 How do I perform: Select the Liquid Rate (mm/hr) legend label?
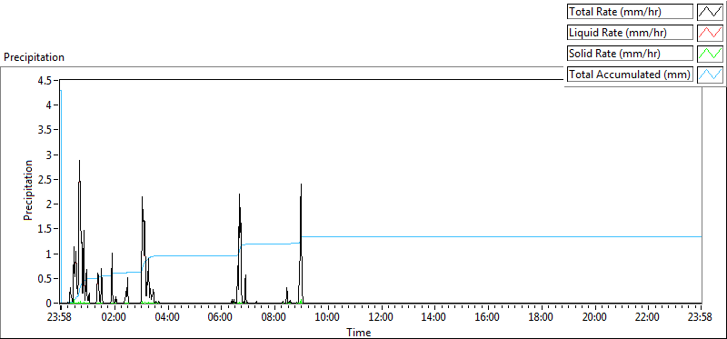coord(631,33)
